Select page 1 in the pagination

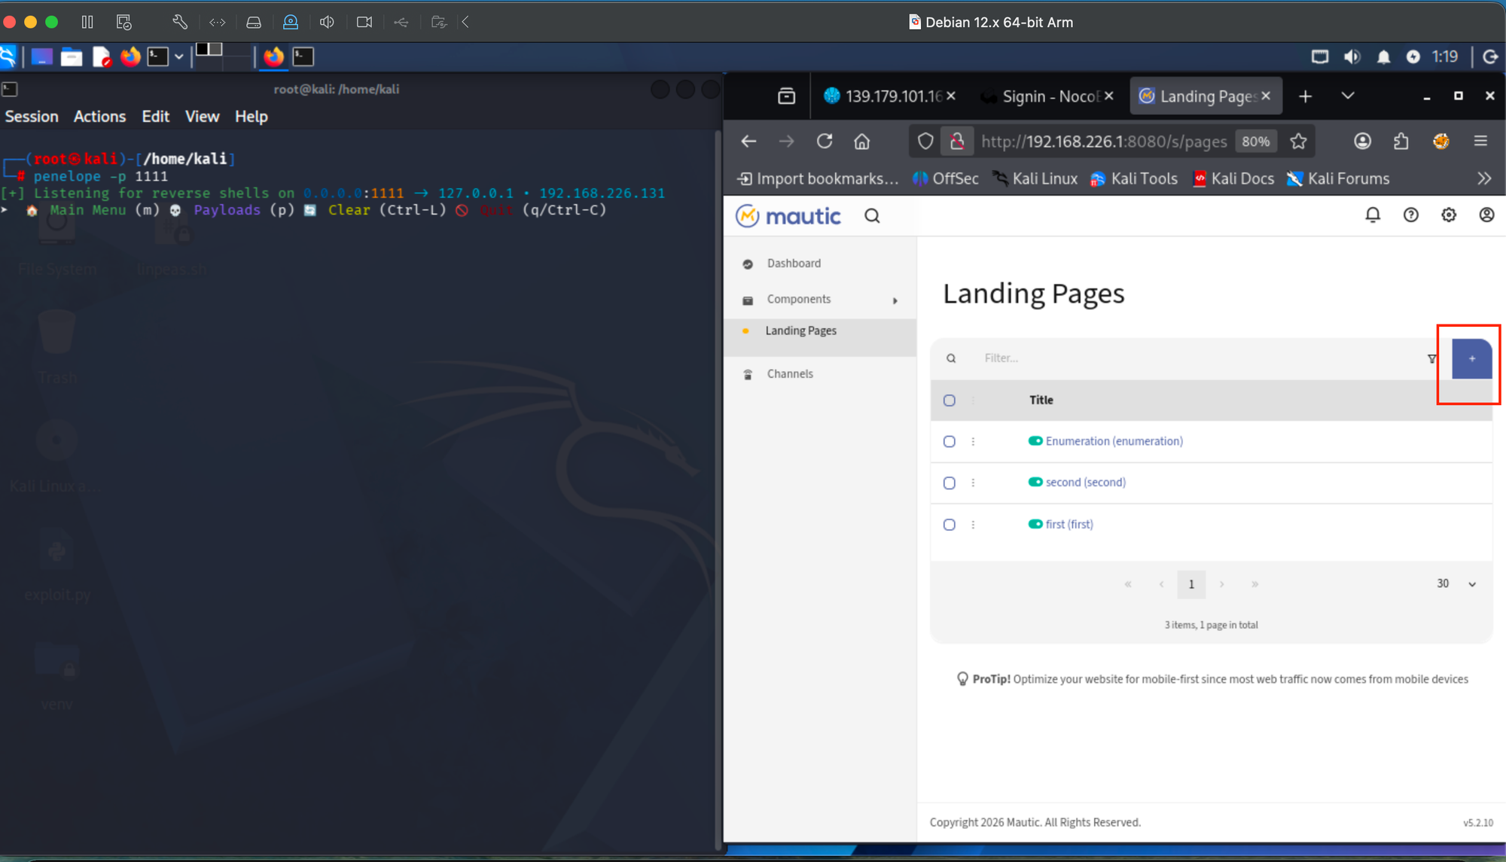[x=1191, y=584]
